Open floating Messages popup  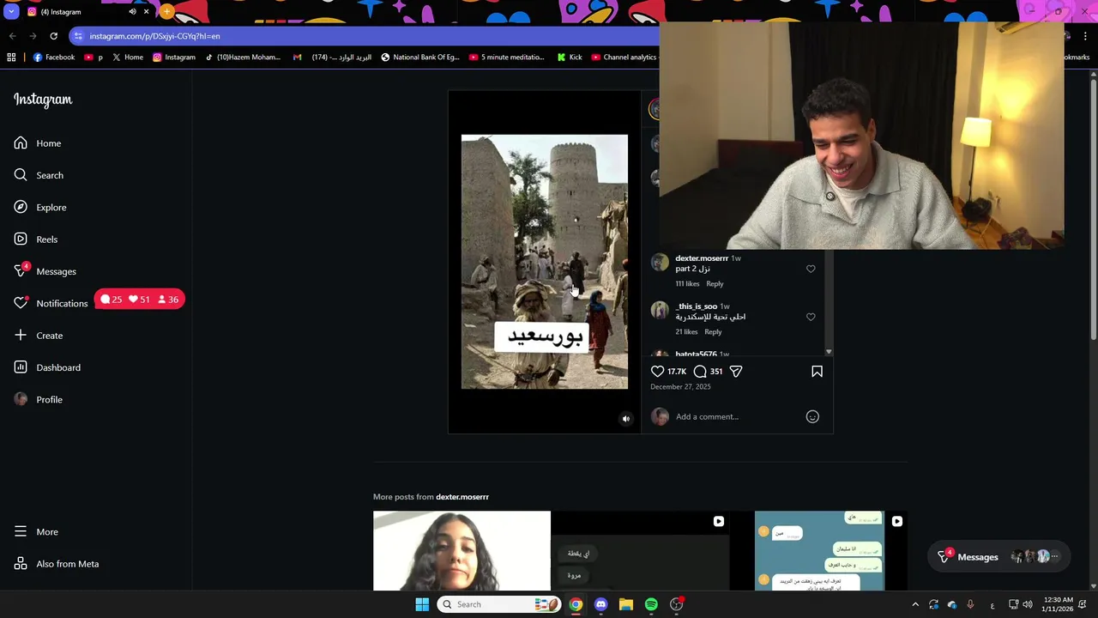pyautogui.click(x=998, y=557)
